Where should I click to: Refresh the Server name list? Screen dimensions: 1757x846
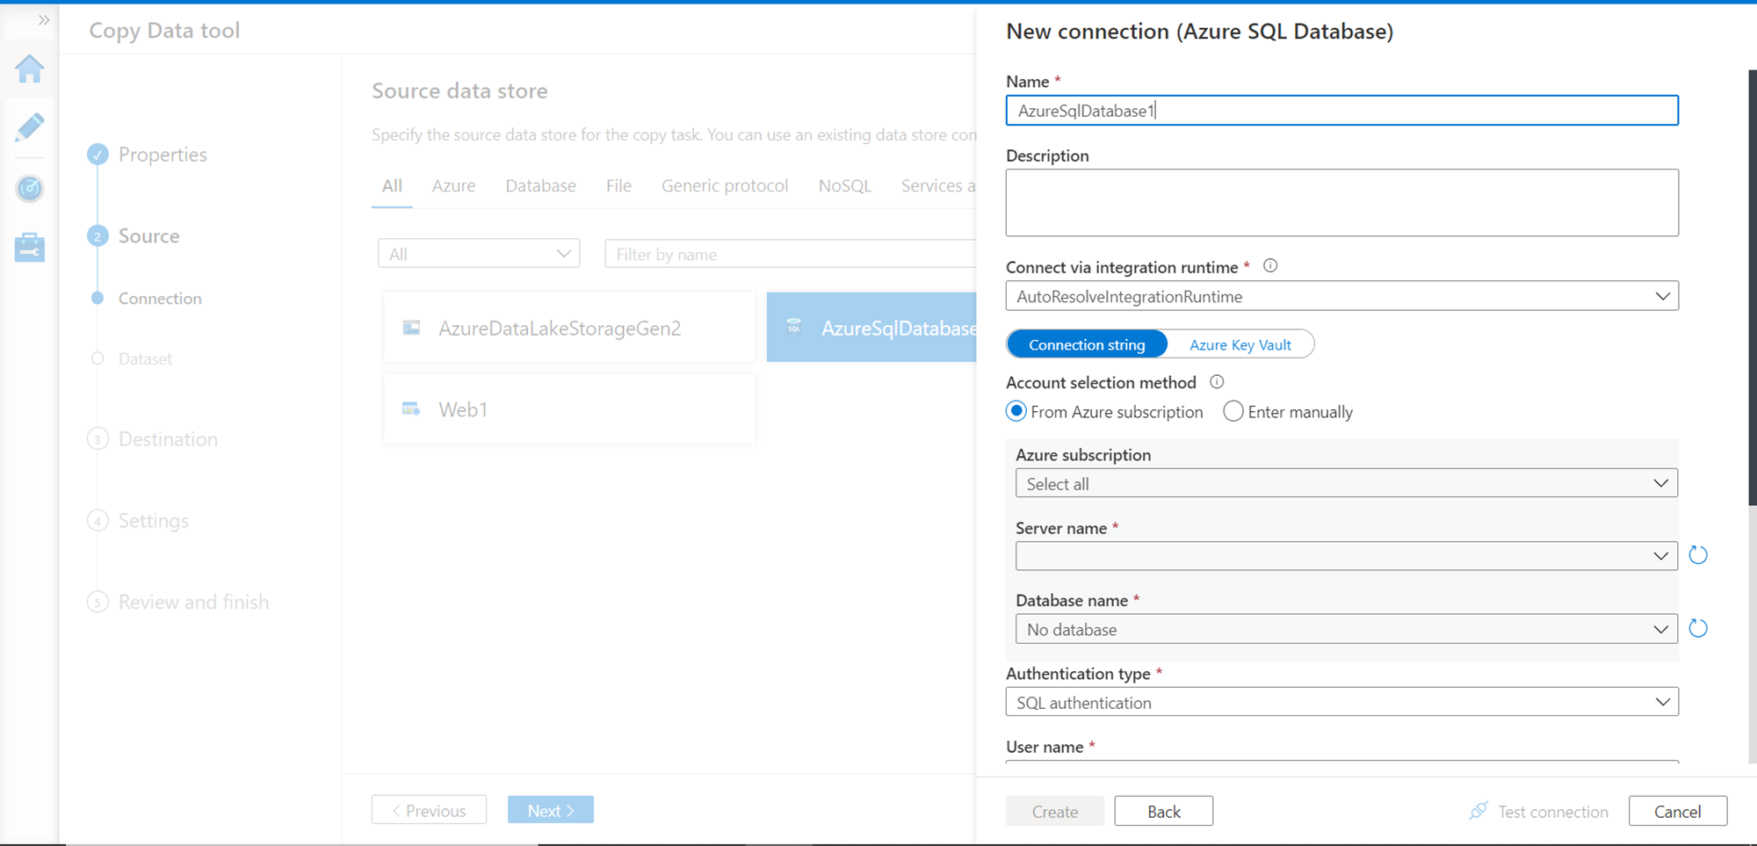pos(1698,555)
